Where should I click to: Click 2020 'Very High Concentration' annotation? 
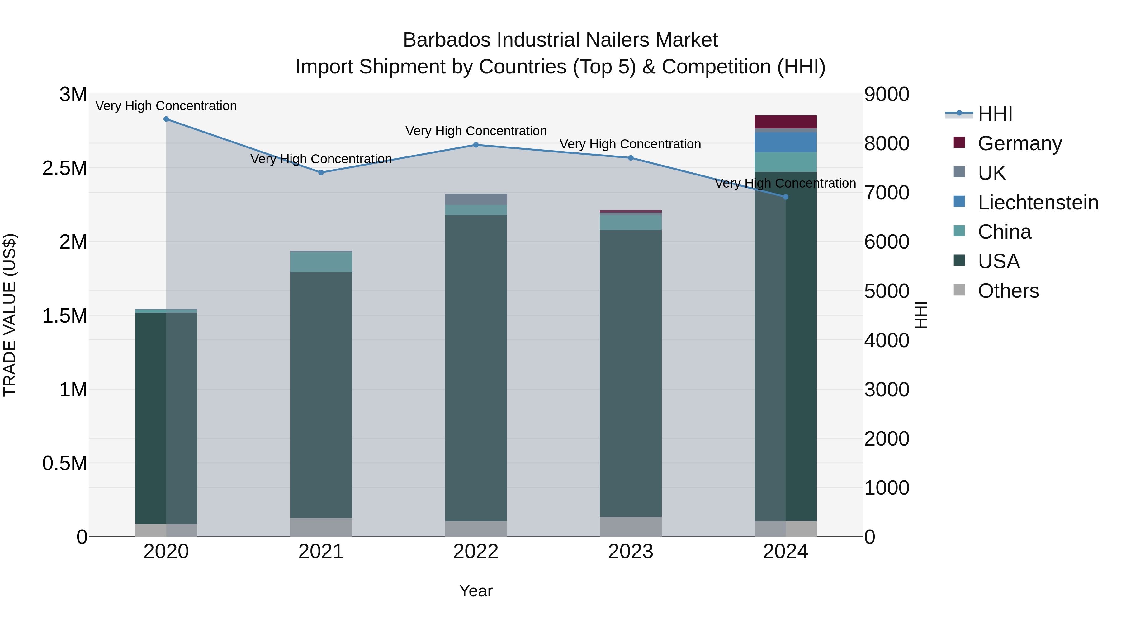pos(166,106)
